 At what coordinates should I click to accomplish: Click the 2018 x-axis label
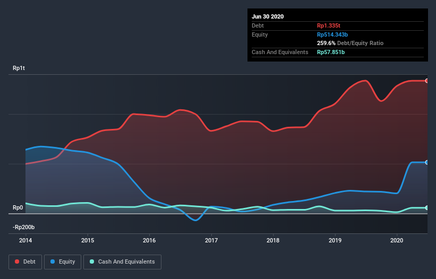coord(273,240)
